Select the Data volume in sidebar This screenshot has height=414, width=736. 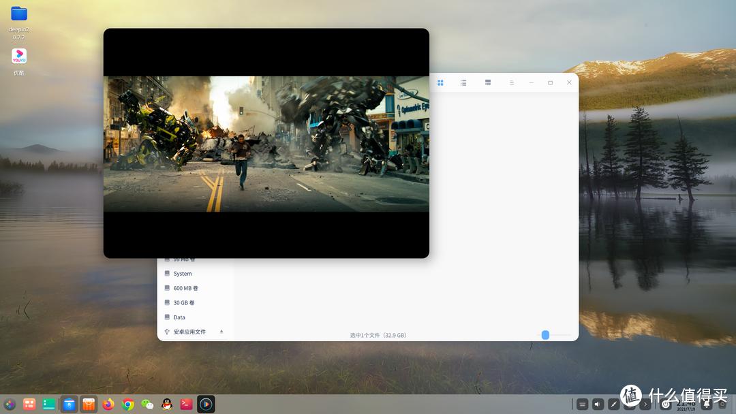pos(179,317)
